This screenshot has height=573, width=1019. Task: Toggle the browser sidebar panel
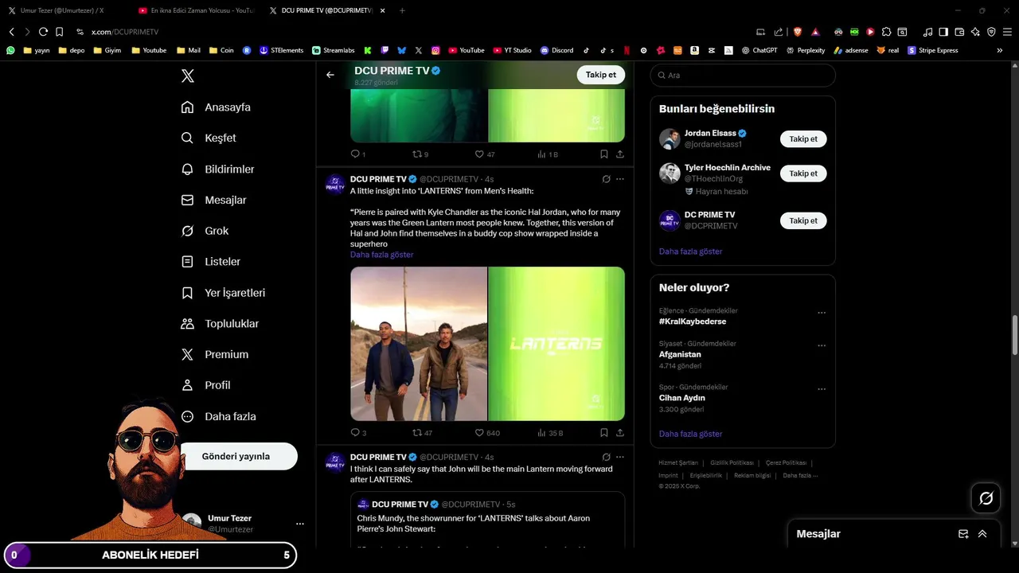(x=943, y=32)
